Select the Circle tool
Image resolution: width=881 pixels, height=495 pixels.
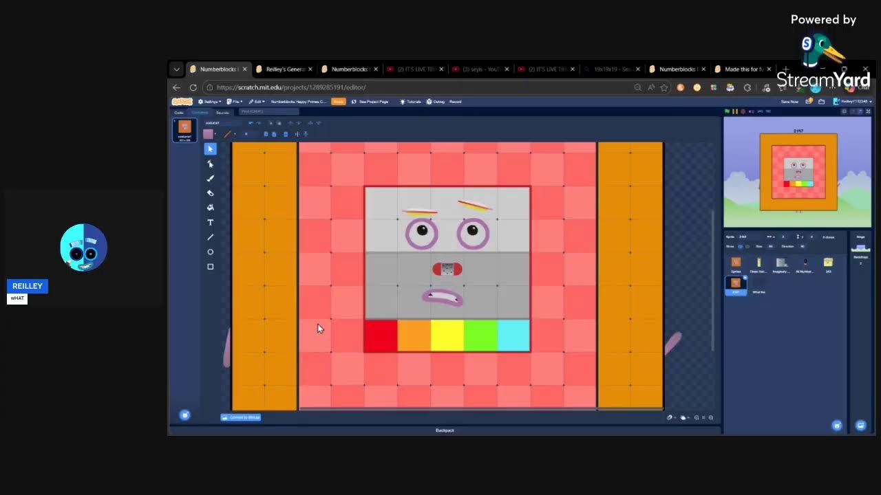coord(211,252)
